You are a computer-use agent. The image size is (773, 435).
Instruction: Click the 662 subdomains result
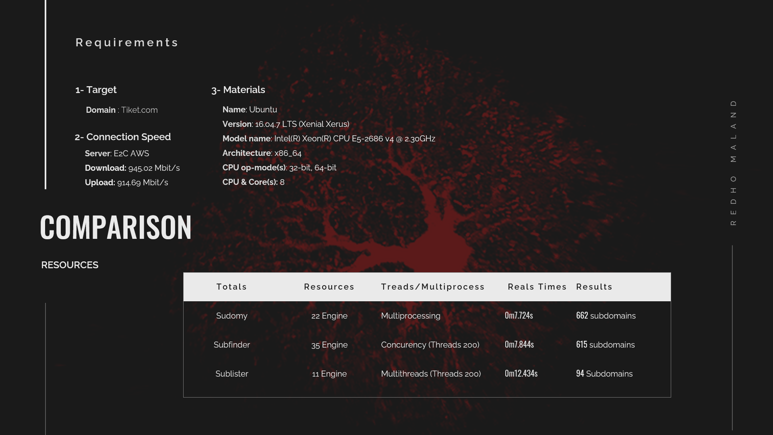[x=606, y=316]
